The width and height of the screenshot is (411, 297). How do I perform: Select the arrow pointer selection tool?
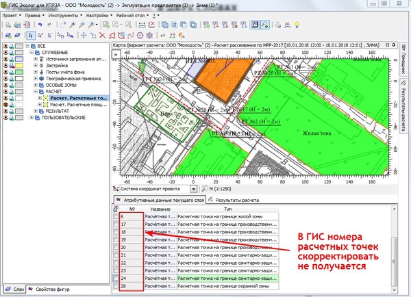pos(31,35)
